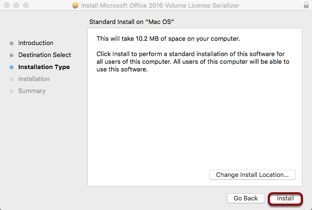Select the Introduction step in sidebar
The width and height of the screenshot is (312, 210).
point(36,43)
